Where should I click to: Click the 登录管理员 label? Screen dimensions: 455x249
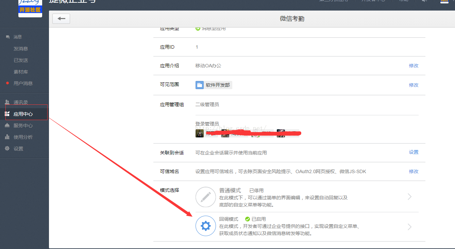207,124
